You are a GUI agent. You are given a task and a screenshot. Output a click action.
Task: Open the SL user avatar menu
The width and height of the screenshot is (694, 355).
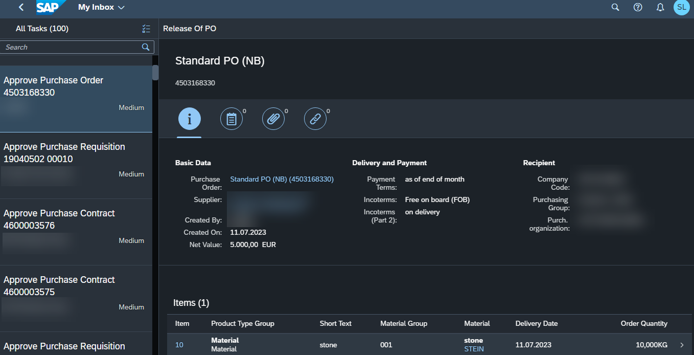tap(681, 7)
